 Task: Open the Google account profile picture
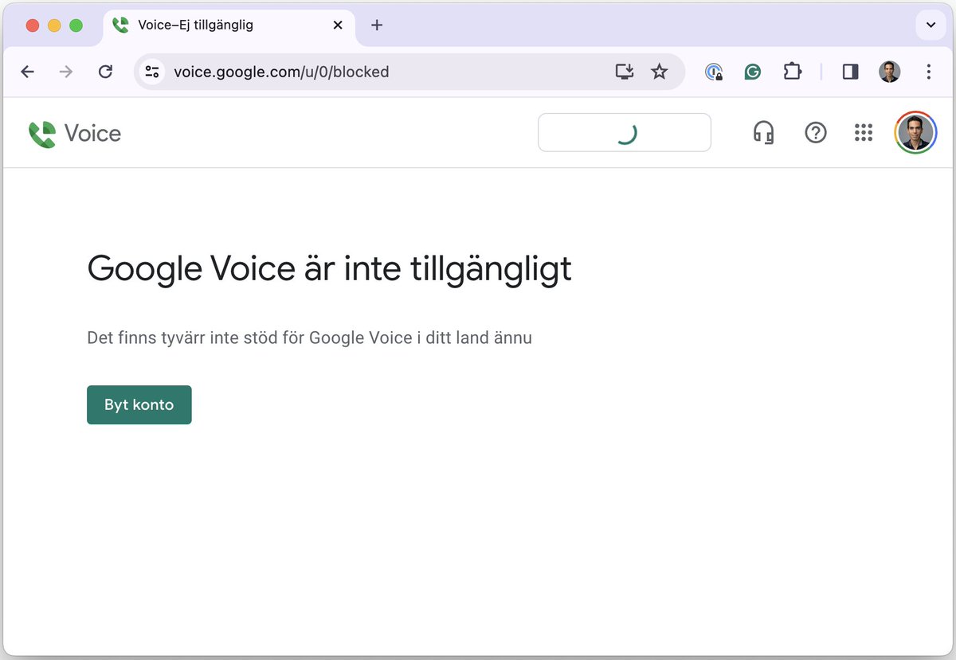[915, 132]
